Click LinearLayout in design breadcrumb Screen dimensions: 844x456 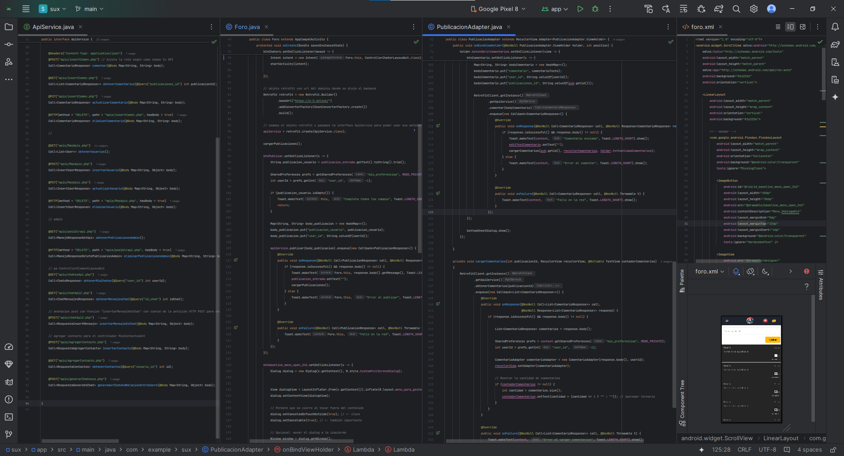[781, 438]
